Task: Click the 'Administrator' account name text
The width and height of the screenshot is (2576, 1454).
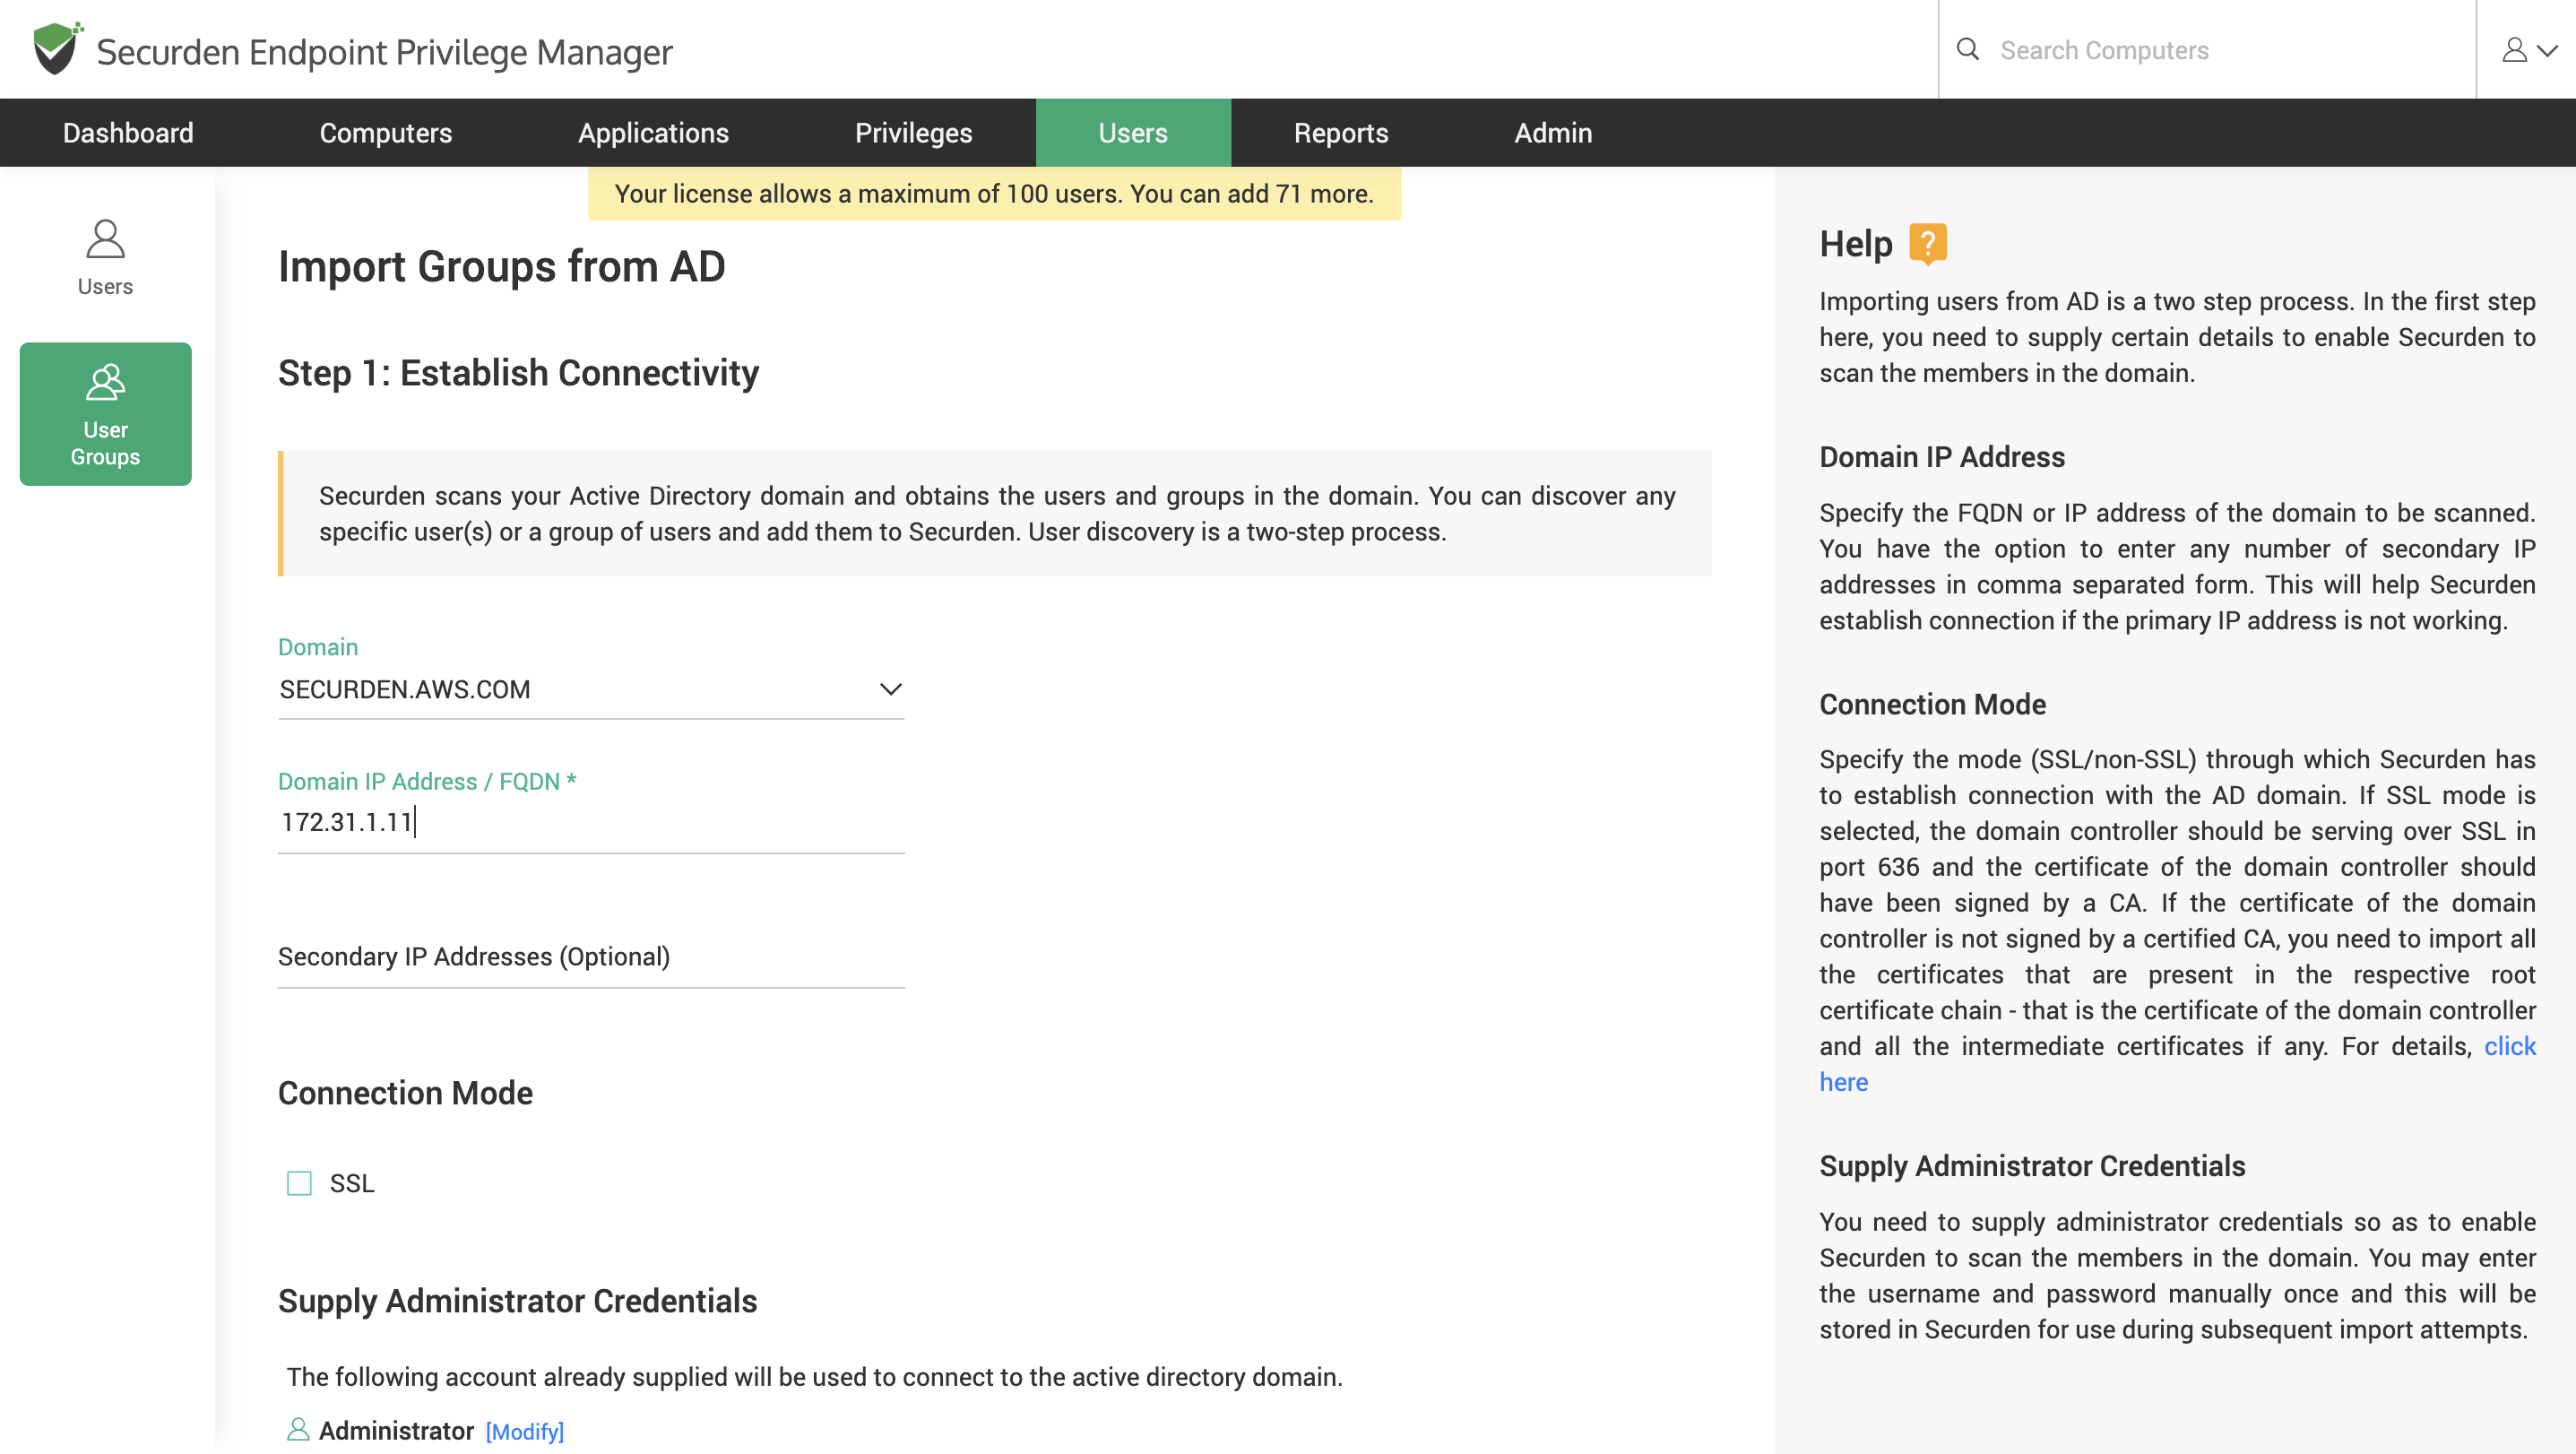Action: click(x=396, y=1431)
